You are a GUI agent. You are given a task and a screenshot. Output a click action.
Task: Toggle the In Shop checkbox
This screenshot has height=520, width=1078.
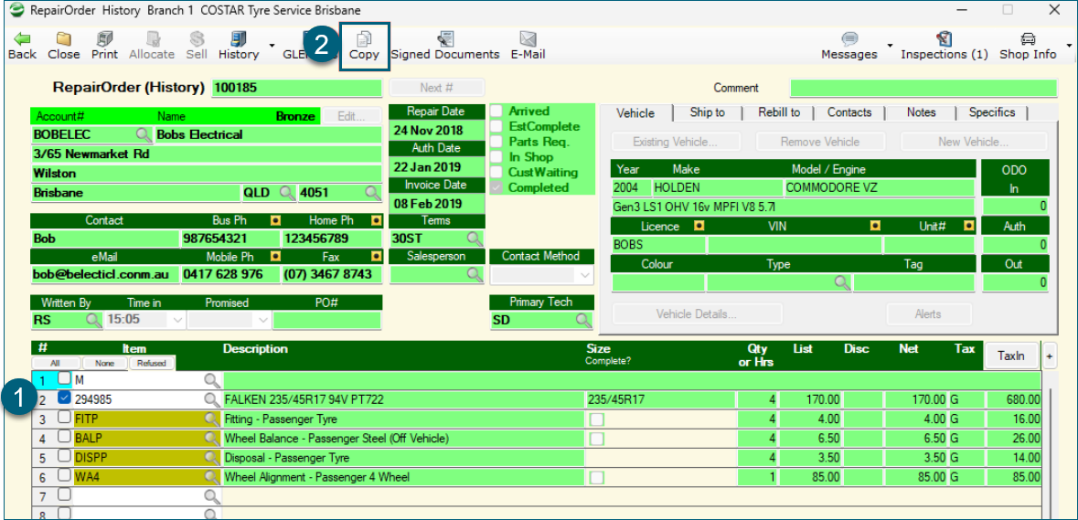pyautogui.click(x=497, y=157)
